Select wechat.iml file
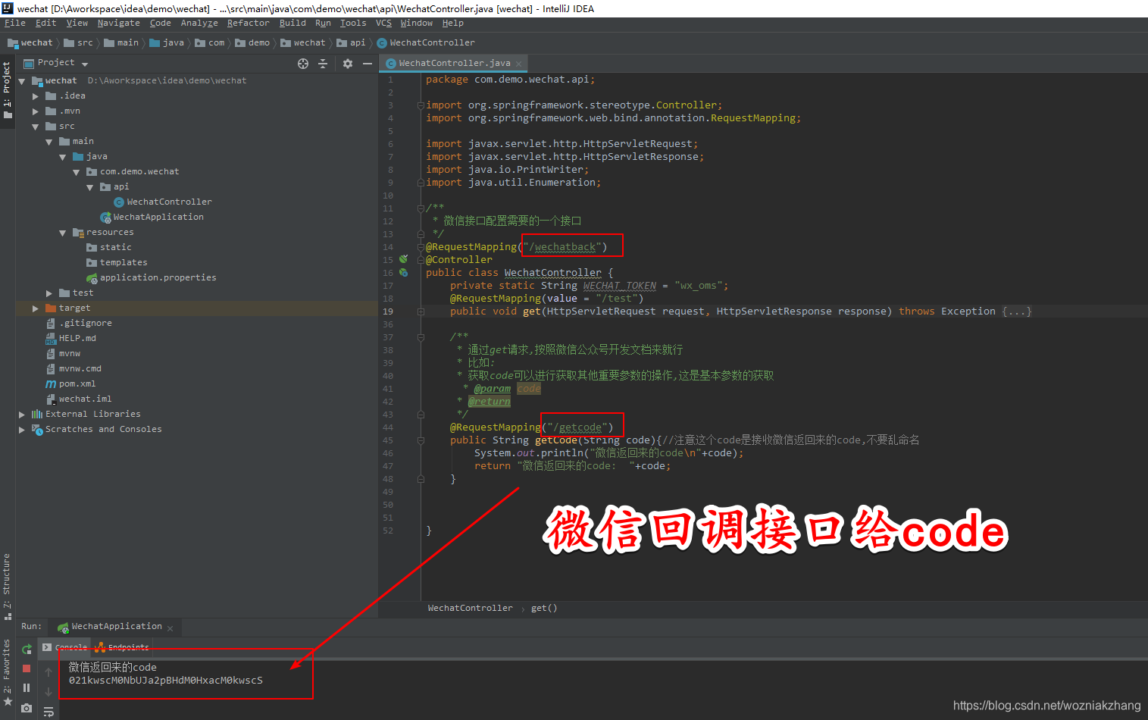 point(79,399)
